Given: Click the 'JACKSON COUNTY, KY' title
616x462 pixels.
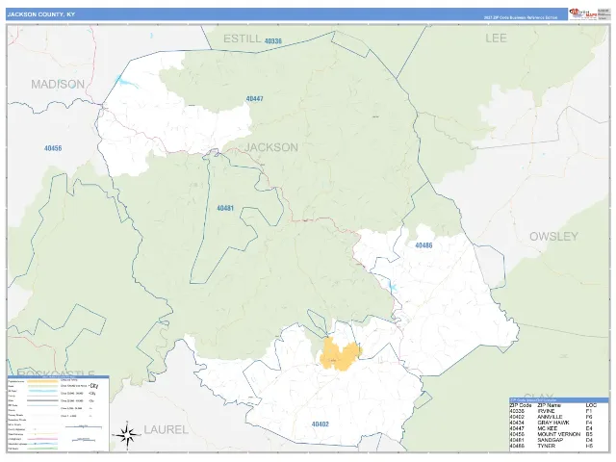Looking at the screenshot, I should tap(41, 14).
